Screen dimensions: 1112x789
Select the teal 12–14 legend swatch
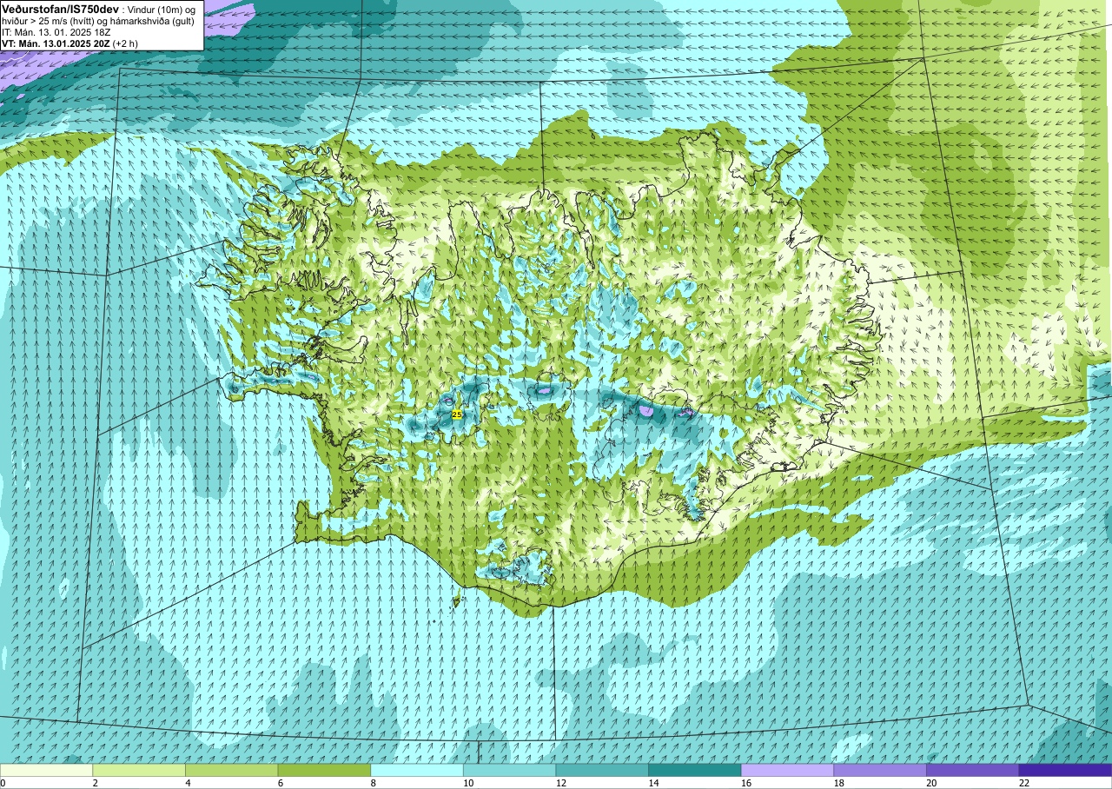coord(602,770)
